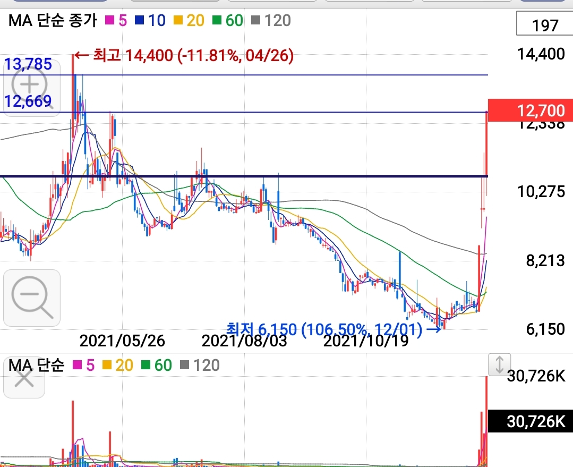The width and height of the screenshot is (573, 467).
Task: Click the 14,400 price axis label
Action: pyautogui.click(x=541, y=54)
